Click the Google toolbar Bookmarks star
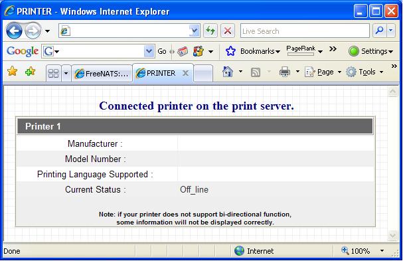403x261 pixels. pos(230,51)
